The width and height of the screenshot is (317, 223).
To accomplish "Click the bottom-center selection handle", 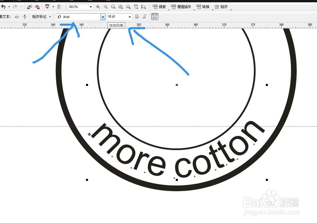I will point(177,180).
